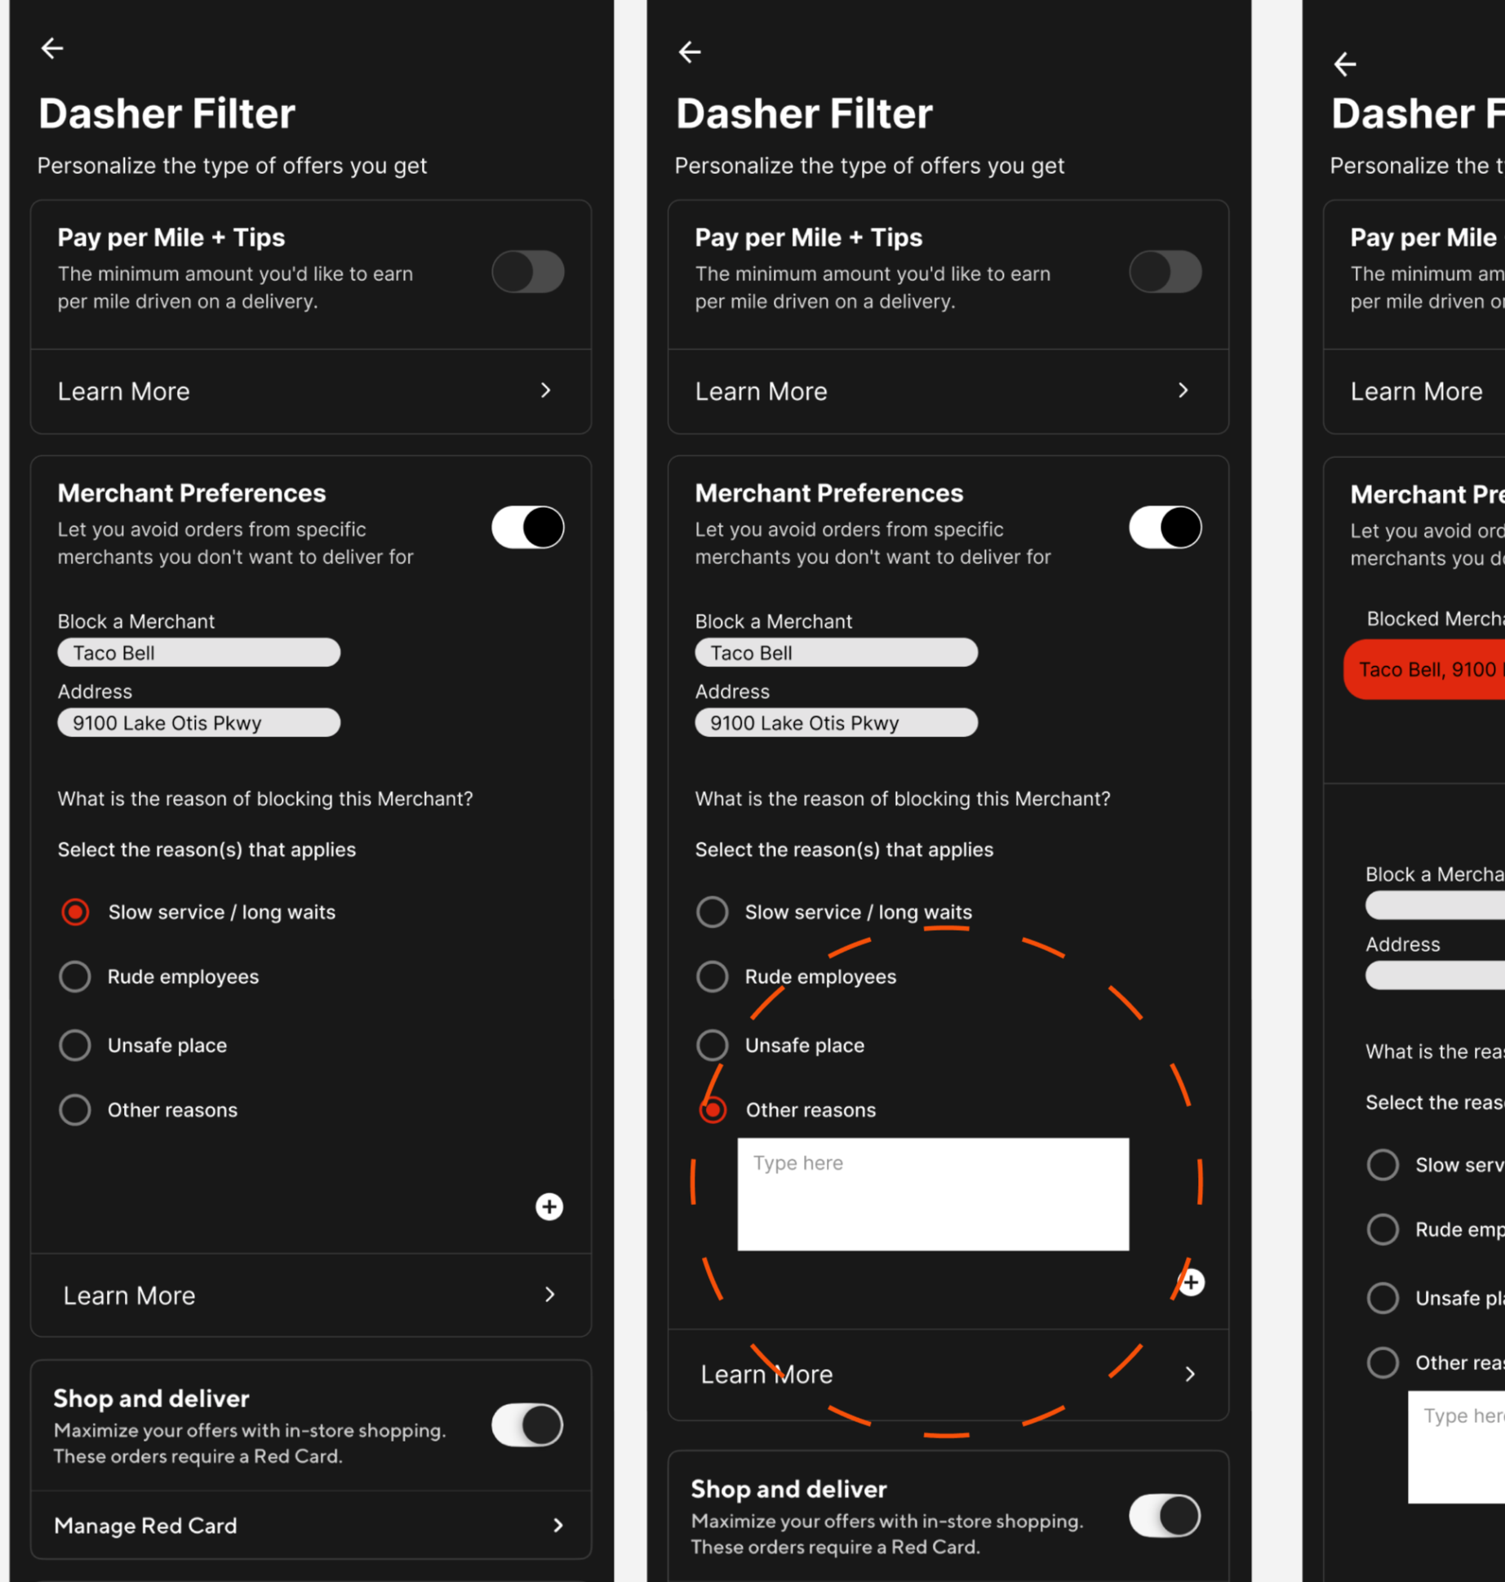Click empty Address field in right screen
This screenshot has height=1582, width=1505.
(1436, 976)
